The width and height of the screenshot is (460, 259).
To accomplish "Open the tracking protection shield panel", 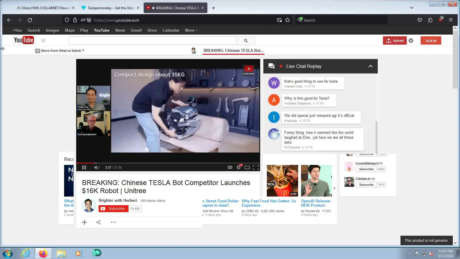I will pyautogui.click(x=67, y=20).
